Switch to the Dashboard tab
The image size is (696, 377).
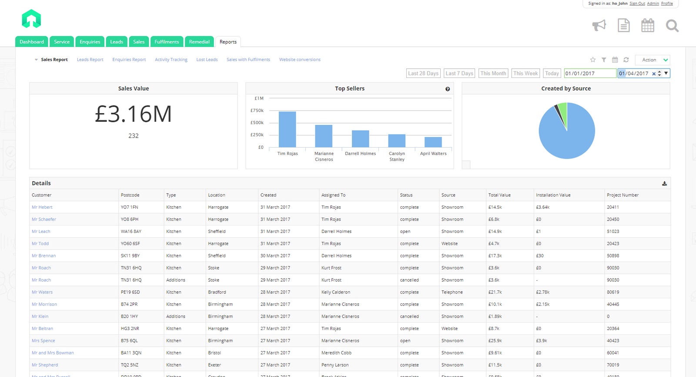click(x=32, y=41)
